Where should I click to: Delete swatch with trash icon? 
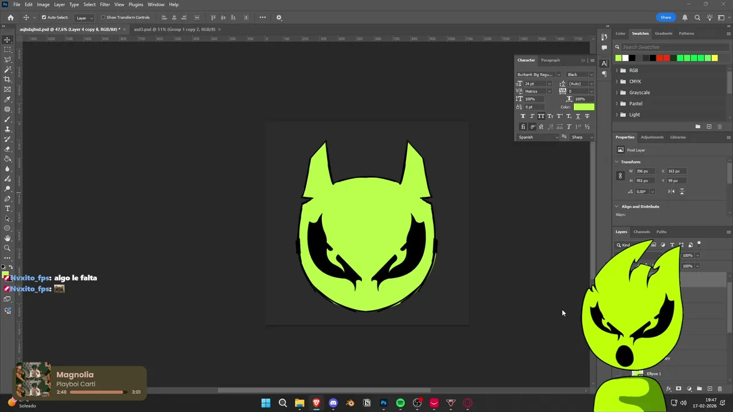point(720,126)
